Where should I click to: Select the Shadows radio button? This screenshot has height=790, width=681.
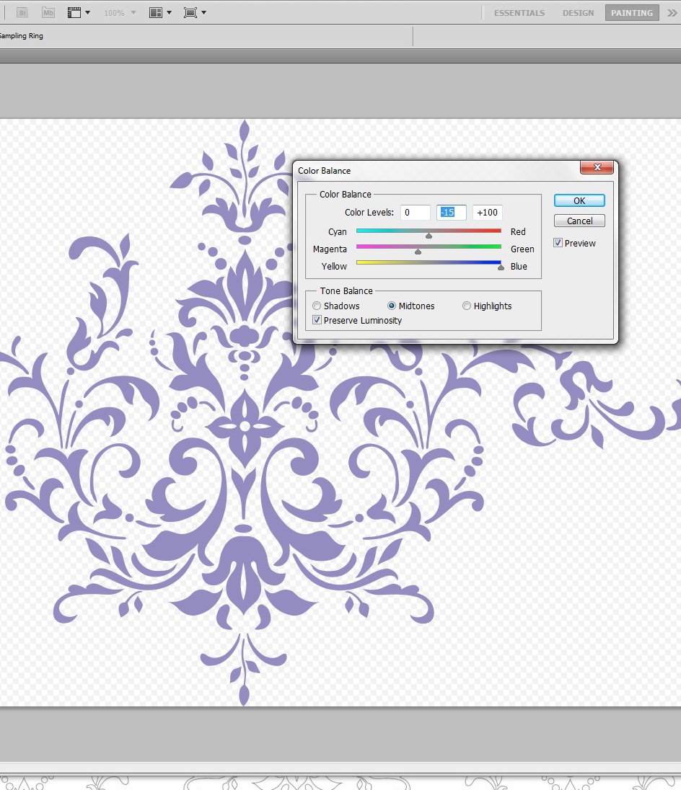click(x=317, y=306)
